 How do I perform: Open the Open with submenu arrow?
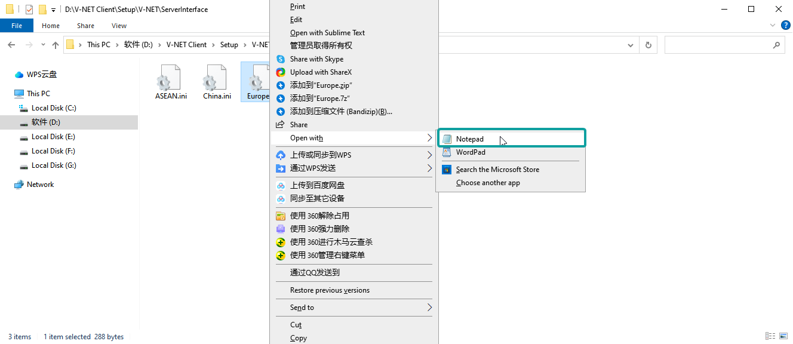coord(429,138)
